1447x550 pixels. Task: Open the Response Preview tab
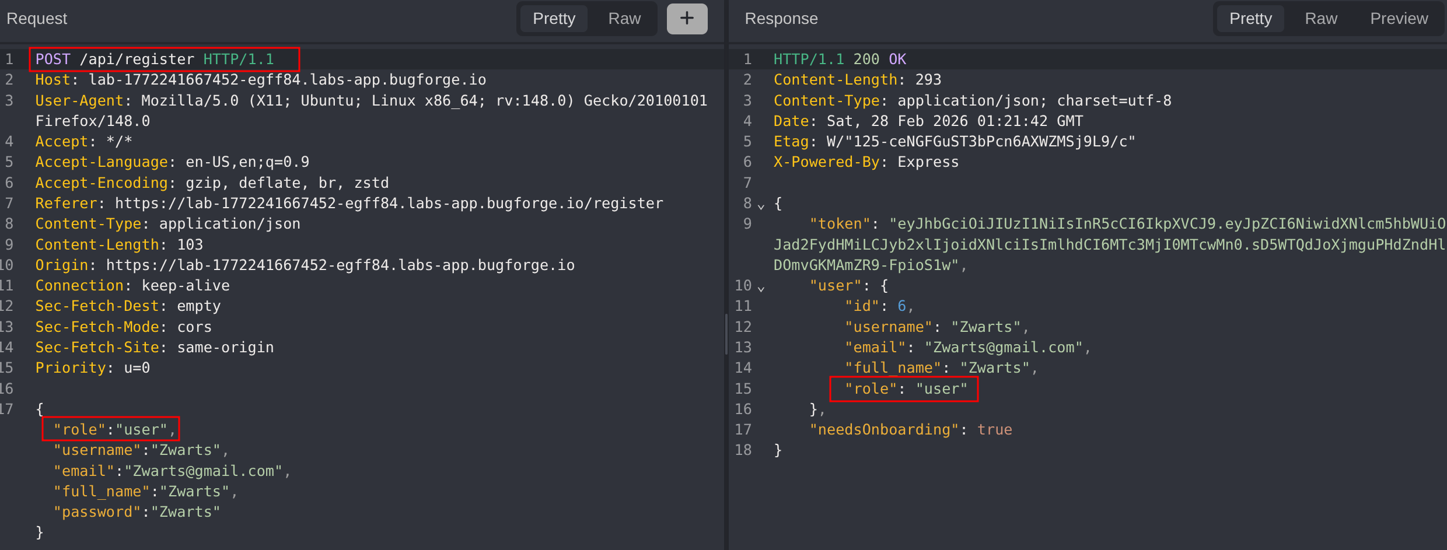tap(1399, 19)
